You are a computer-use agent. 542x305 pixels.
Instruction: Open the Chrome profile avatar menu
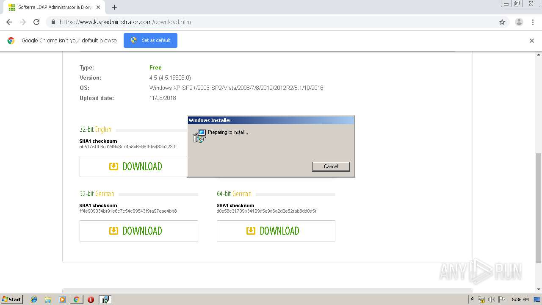click(x=519, y=22)
